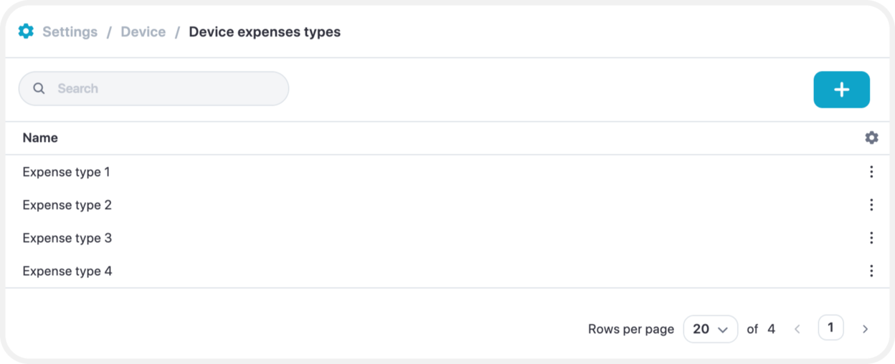Open the three-dot menu for Expense type 4
The width and height of the screenshot is (895, 364).
point(871,271)
